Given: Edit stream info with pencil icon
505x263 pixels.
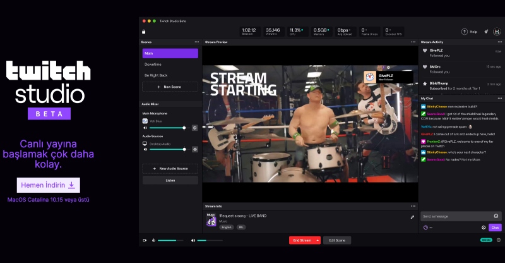Looking at the screenshot, I should [x=412, y=217].
